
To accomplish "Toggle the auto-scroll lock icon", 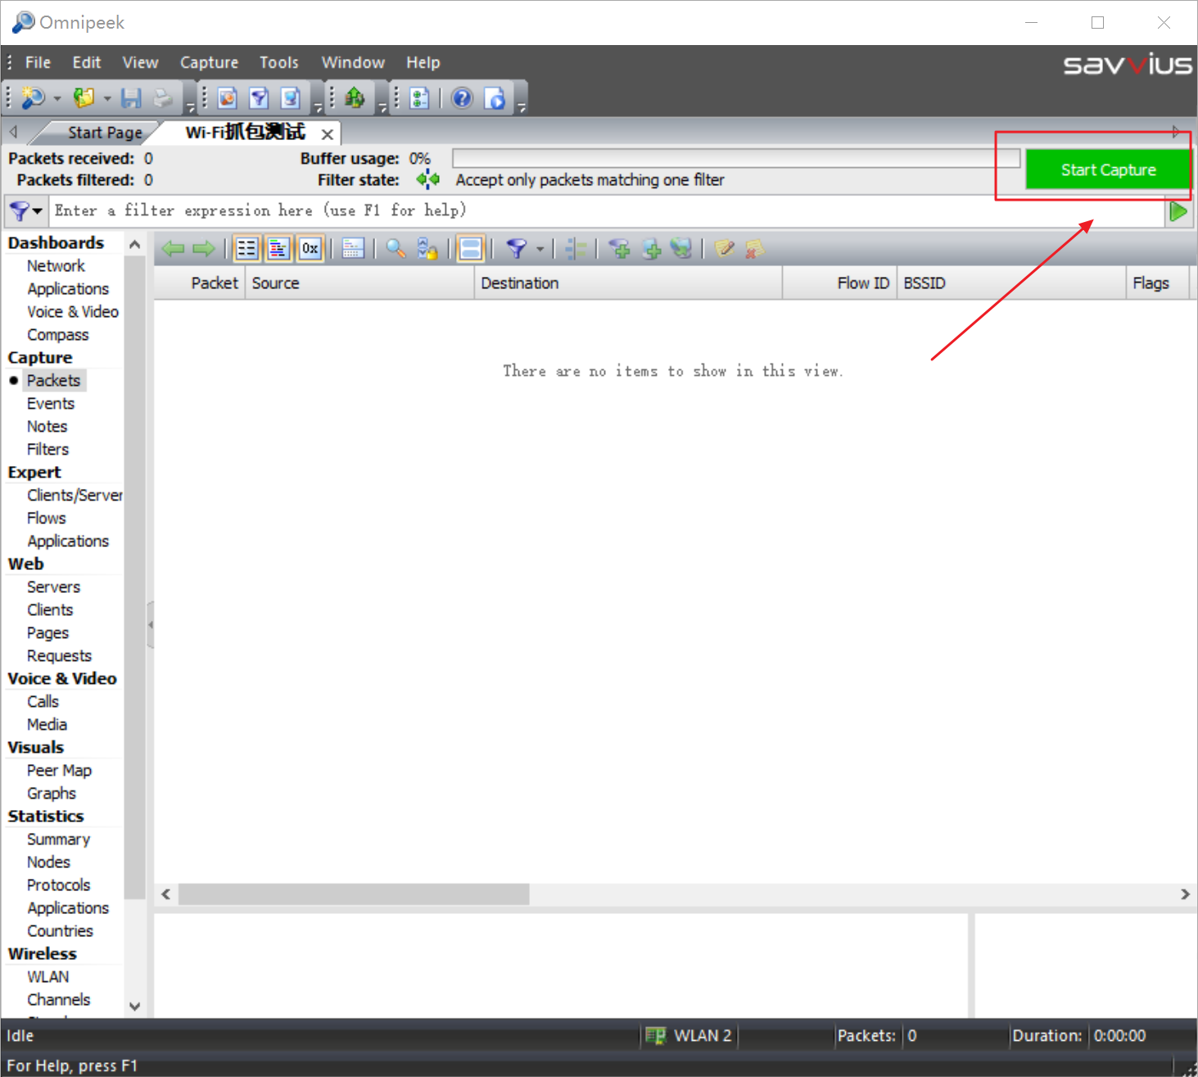I will point(427,249).
